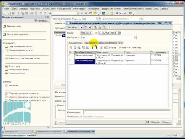Open the search box dropdown in main toolbar
Viewport: 185px width, 139px height.
(78, 13)
